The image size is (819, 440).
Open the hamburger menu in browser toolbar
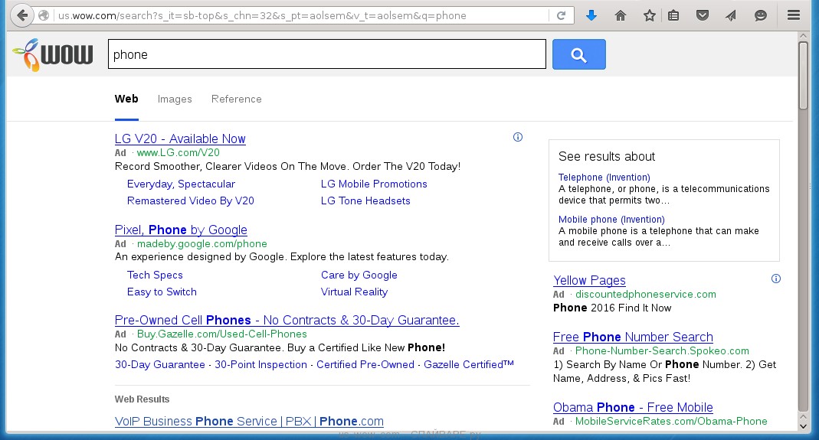(794, 15)
